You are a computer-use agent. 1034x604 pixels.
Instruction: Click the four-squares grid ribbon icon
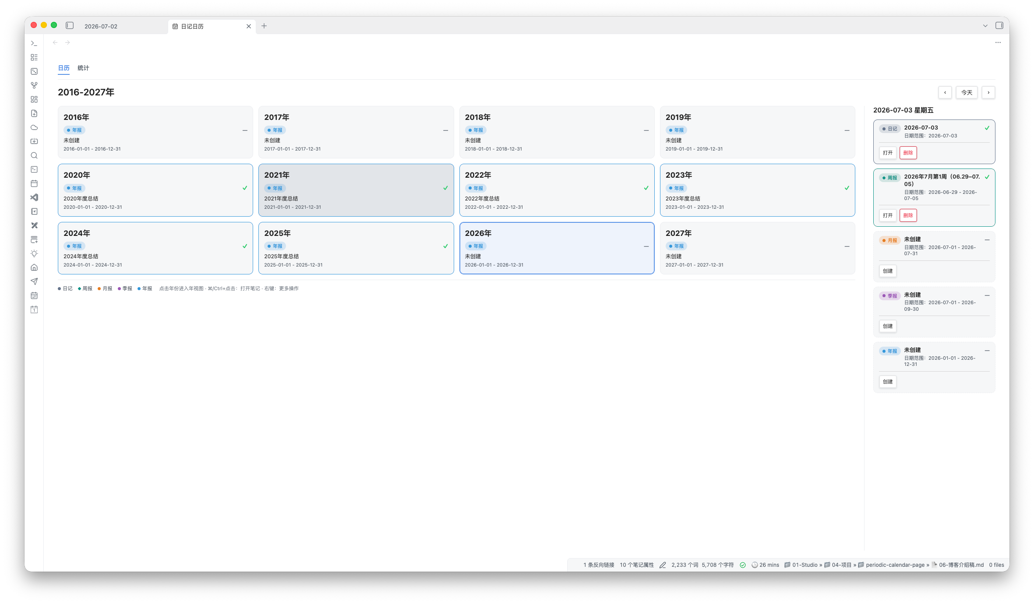point(34,99)
